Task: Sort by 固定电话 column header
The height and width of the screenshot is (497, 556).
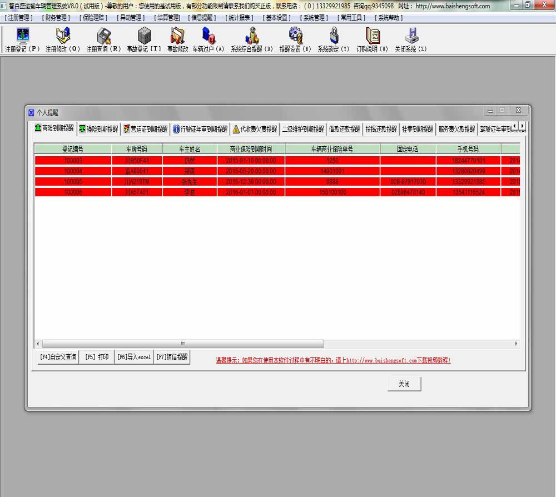Action: (408, 149)
